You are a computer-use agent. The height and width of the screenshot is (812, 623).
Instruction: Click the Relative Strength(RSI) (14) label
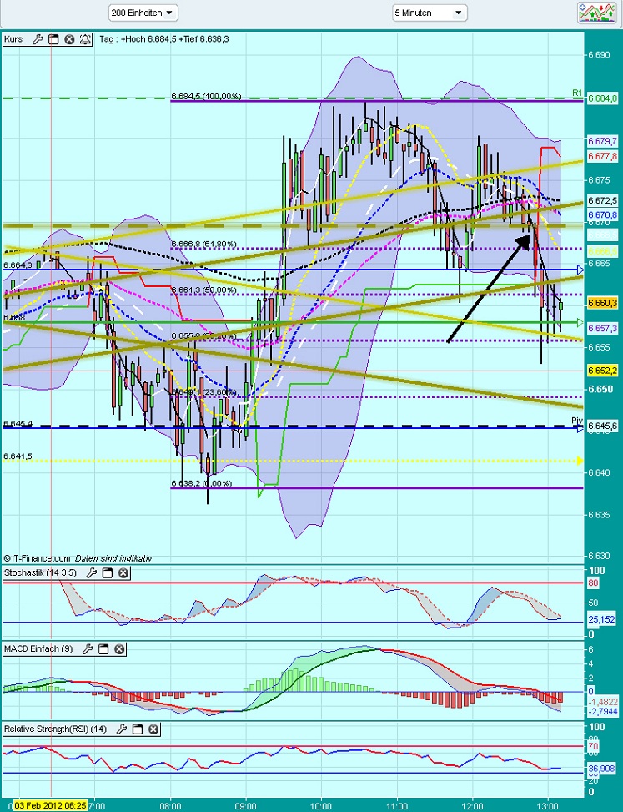click(x=55, y=729)
